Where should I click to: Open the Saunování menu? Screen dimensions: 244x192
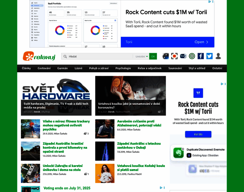pyautogui.click(x=175, y=68)
